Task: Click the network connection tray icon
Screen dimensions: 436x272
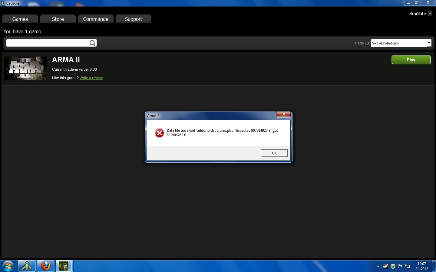Action: (408, 266)
